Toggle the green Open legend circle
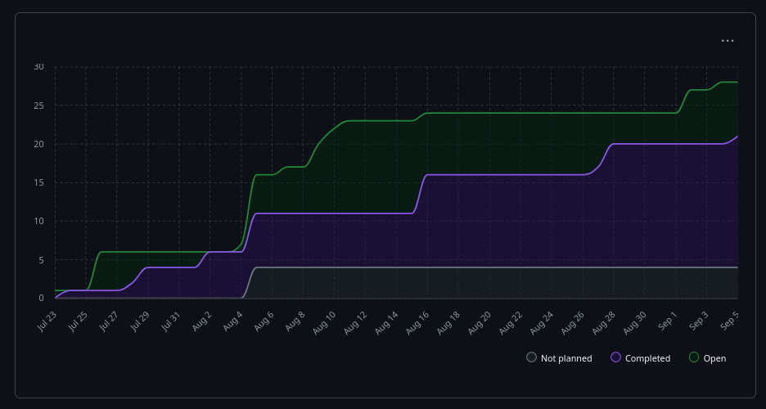This screenshot has width=766, height=409. pyautogui.click(x=695, y=357)
